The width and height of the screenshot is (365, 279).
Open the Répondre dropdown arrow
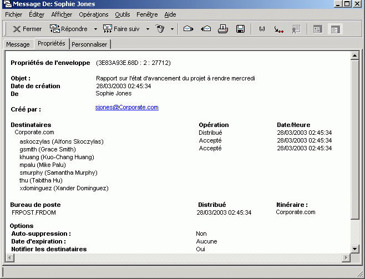[95, 29]
